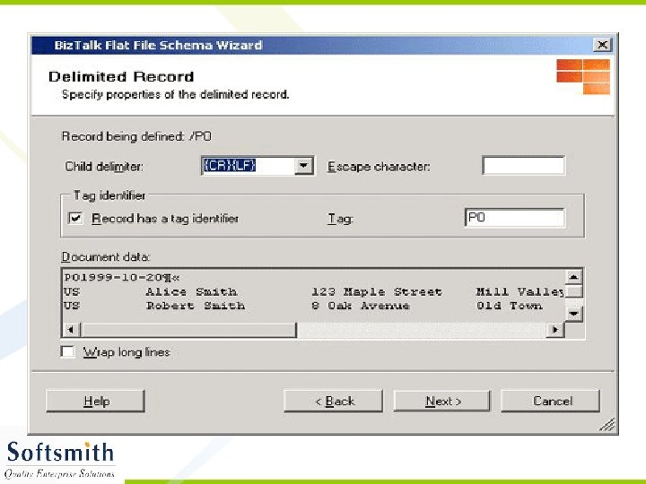Click the Mill Valley text in document data
646x484 pixels.
tap(519, 292)
